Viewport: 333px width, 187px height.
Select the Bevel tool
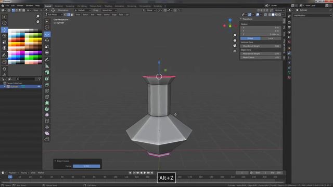(47, 85)
